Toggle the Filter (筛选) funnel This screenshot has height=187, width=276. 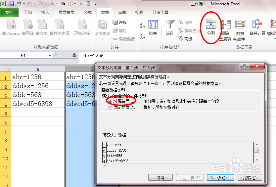pyautogui.click(x=170, y=27)
